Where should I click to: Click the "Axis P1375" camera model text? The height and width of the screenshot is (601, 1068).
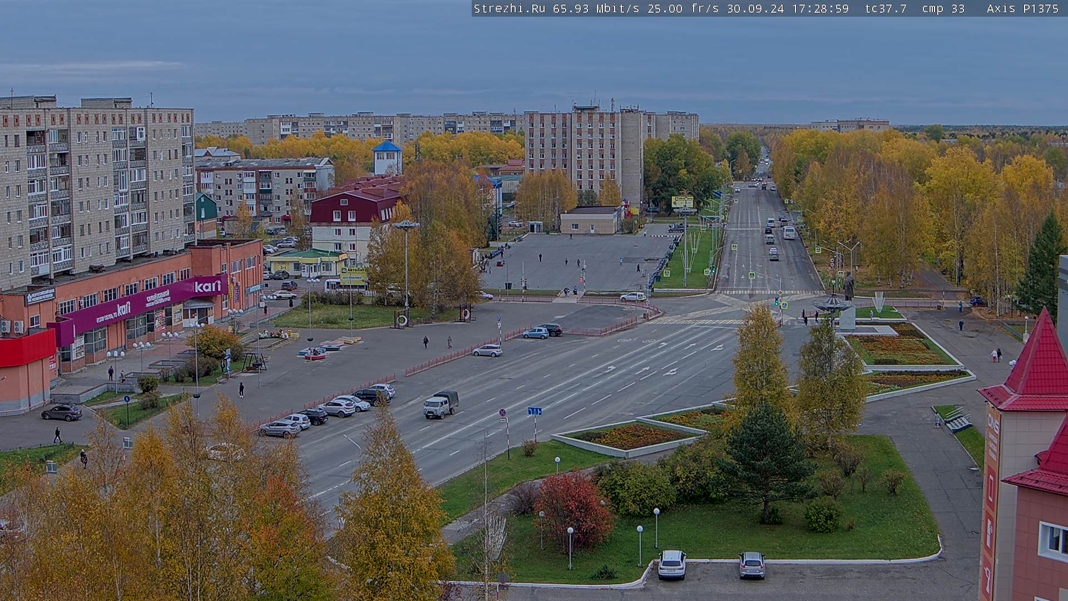(1022, 8)
